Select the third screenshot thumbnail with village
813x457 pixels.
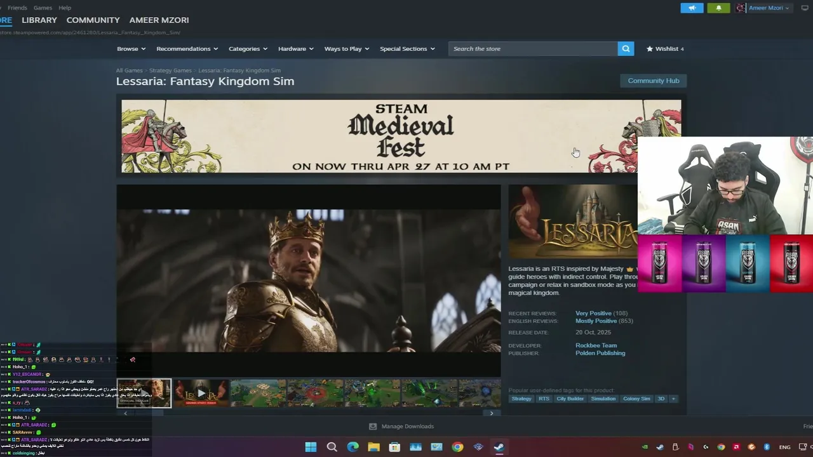coord(259,393)
